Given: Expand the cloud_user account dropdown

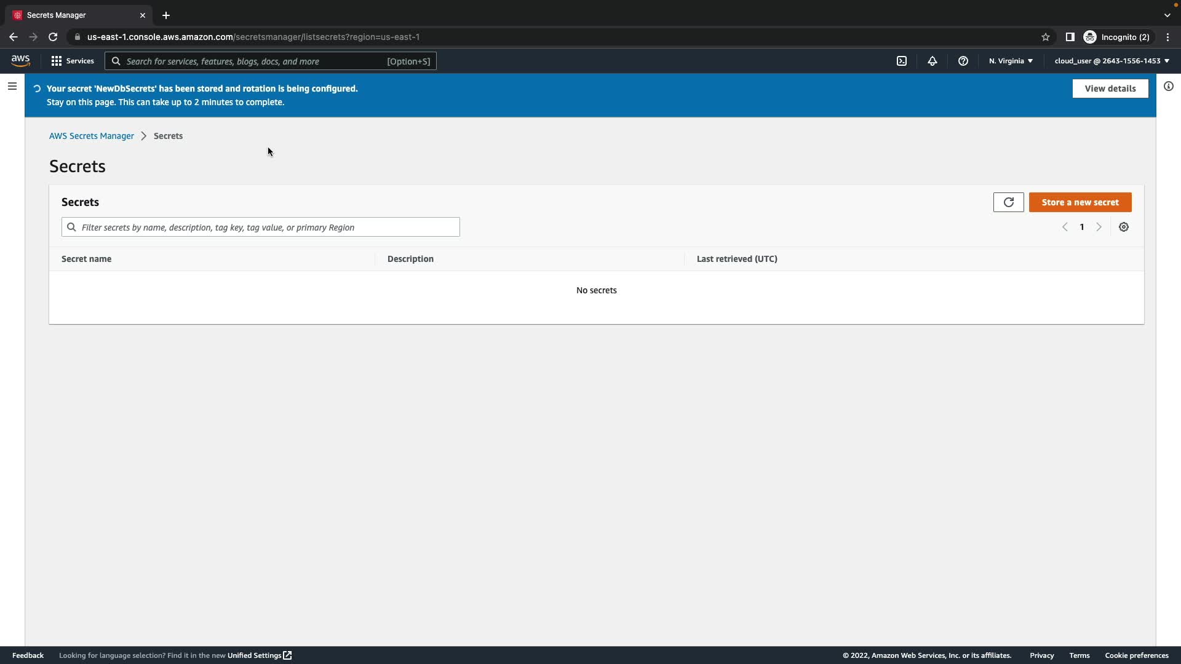Looking at the screenshot, I should pos(1111,61).
